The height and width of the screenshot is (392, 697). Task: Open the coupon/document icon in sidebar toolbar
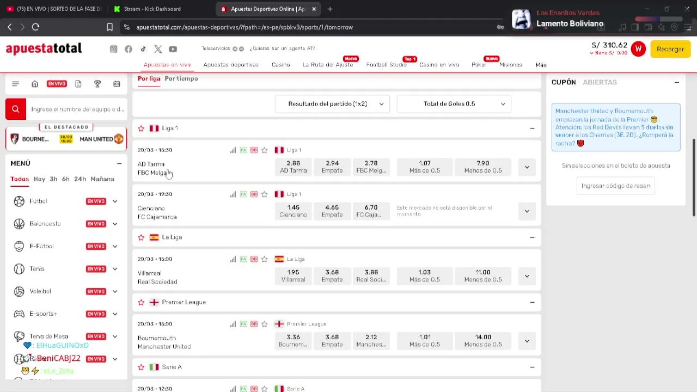[78, 84]
